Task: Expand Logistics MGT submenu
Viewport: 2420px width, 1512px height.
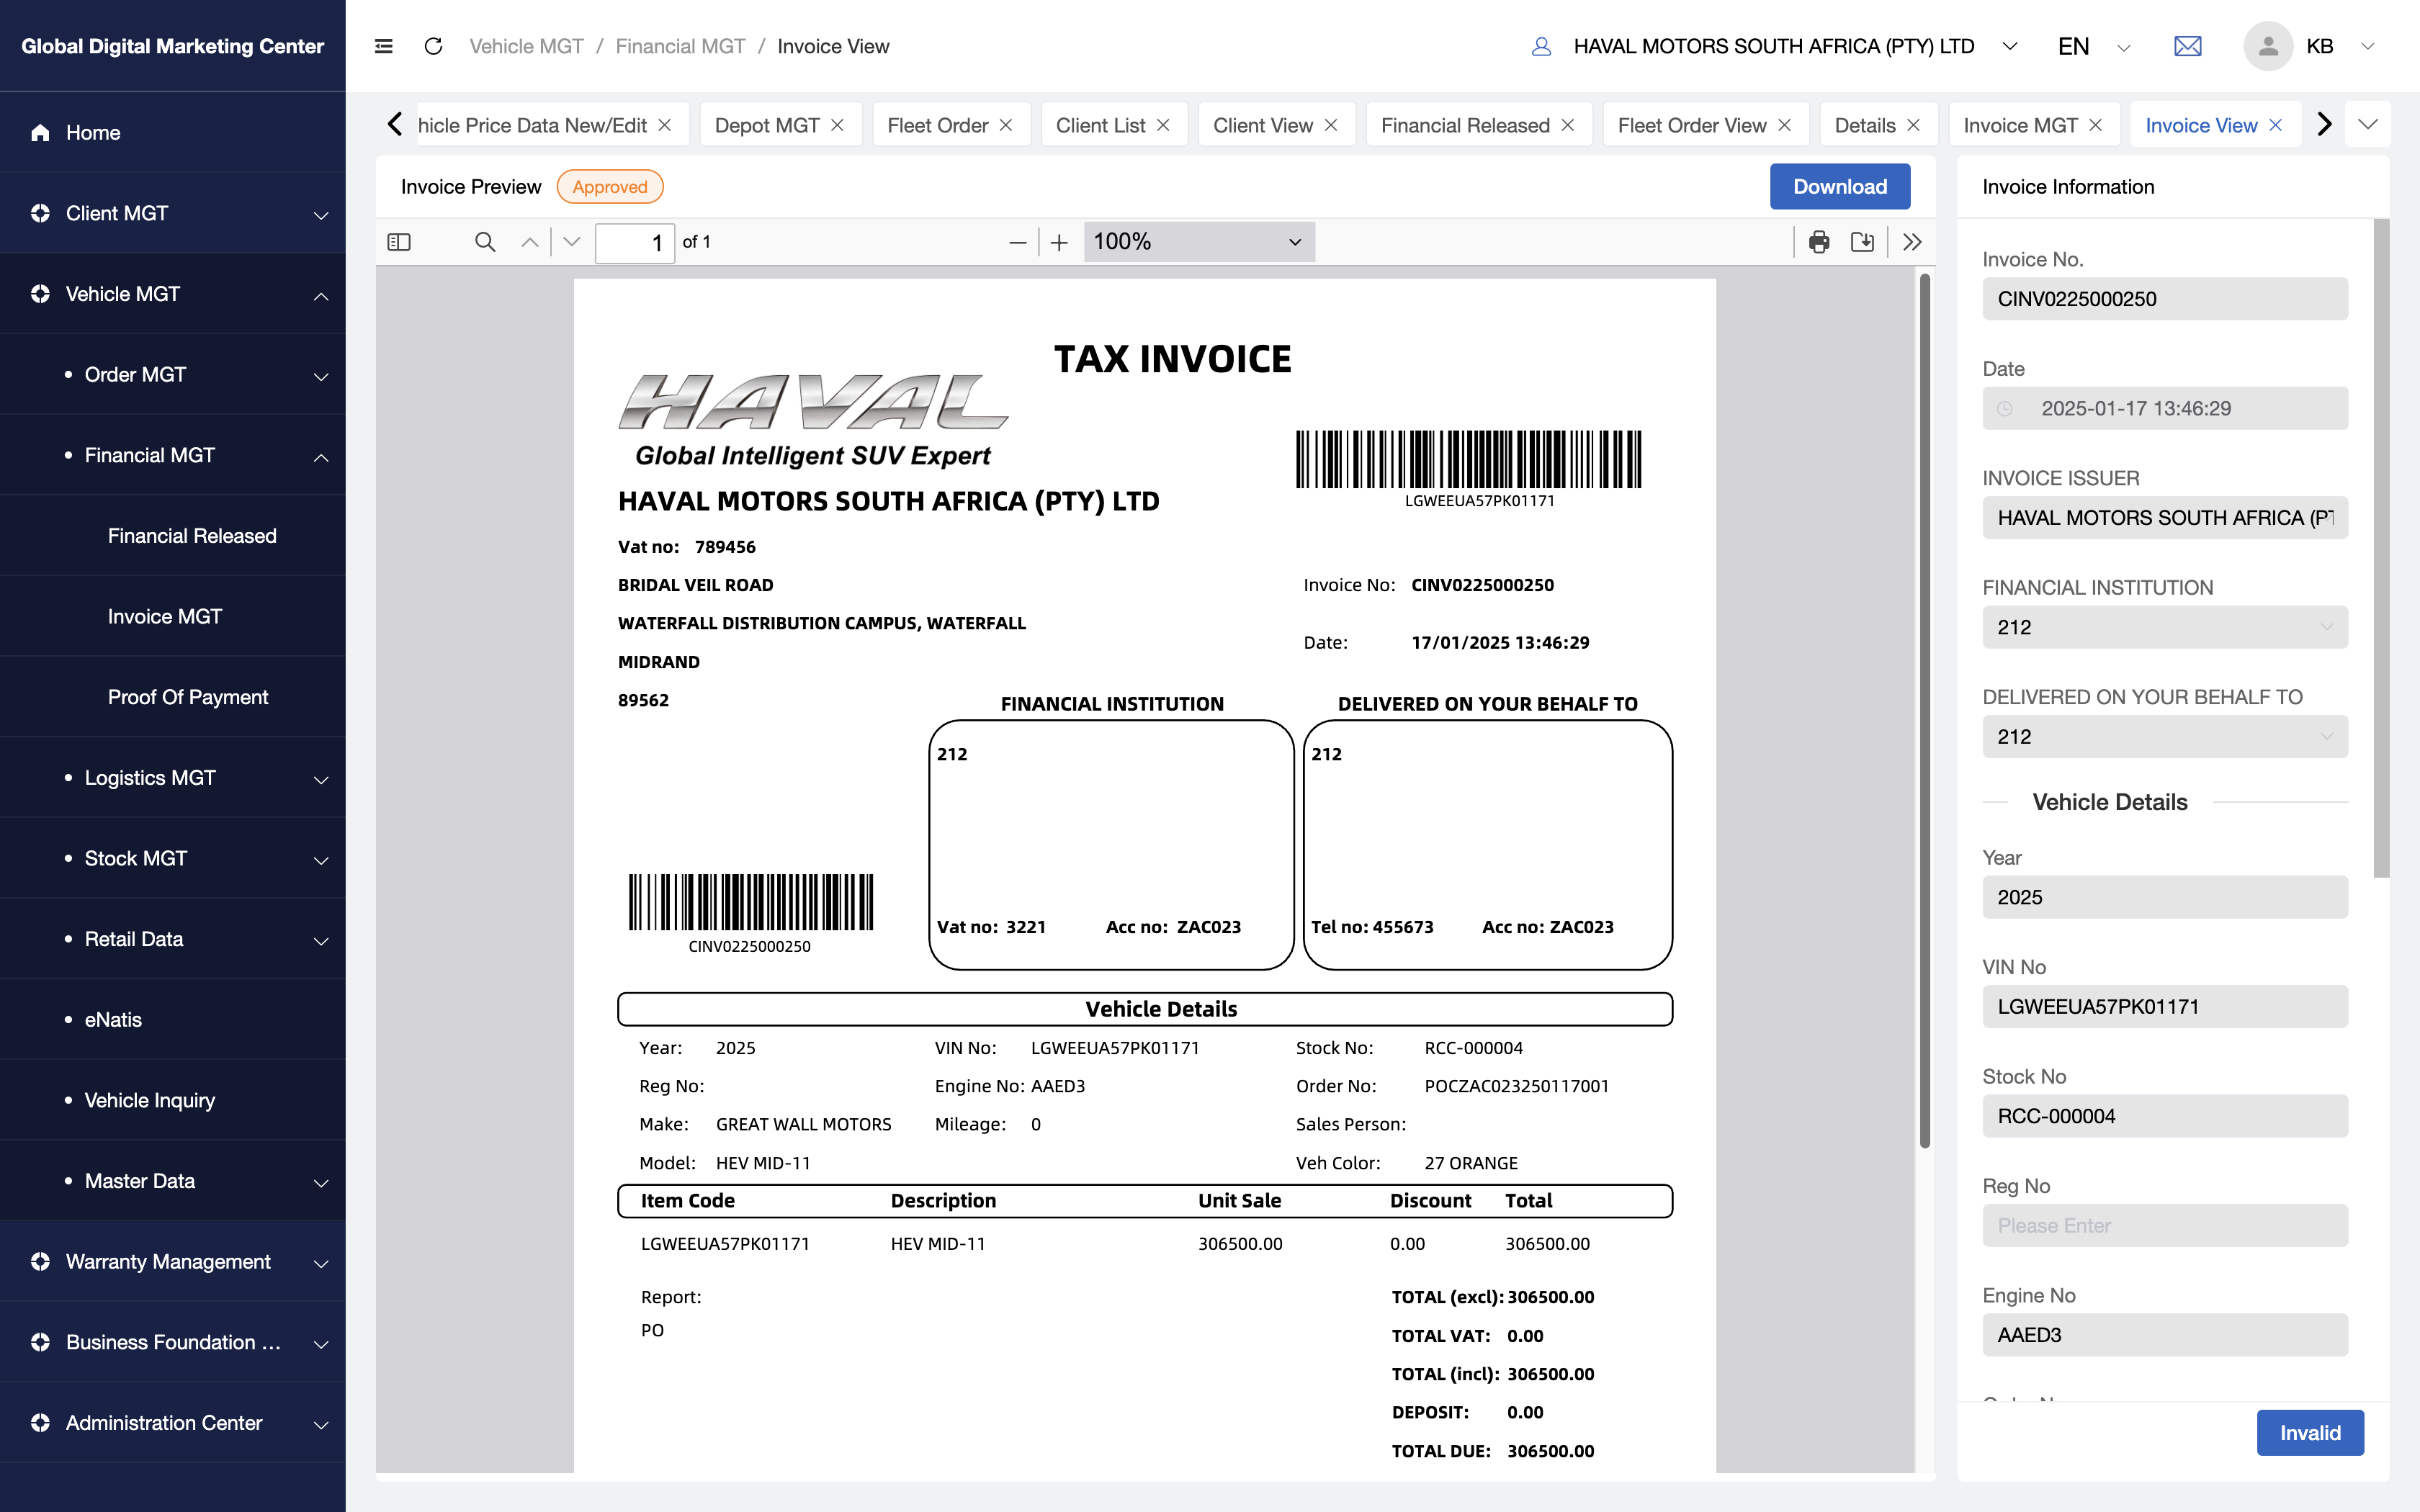Action: pos(173,778)
